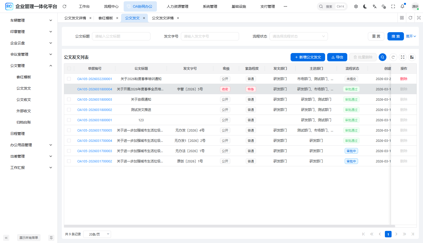The width and height of the screenshot is (423, 243).
Task: Enter fullscreen using header fullscreen icon
Action: pyautogui.click(x=393, y=6)
